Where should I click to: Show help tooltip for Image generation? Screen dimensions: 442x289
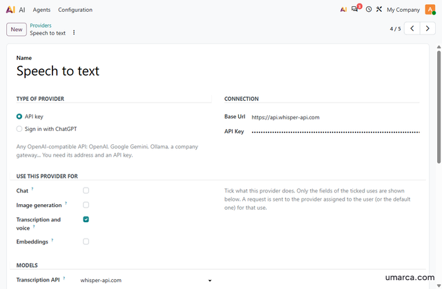66,203
